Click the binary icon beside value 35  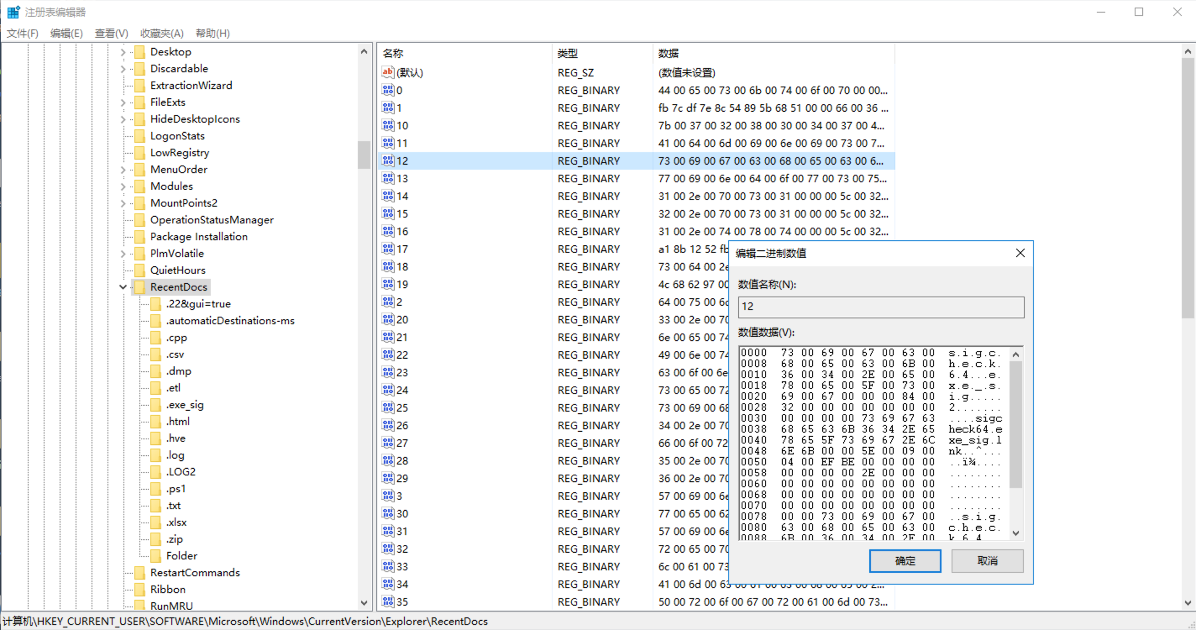(x=388, y=602)
